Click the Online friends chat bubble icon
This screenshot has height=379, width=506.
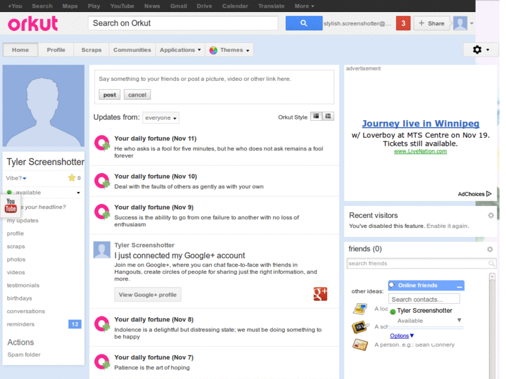392,286
